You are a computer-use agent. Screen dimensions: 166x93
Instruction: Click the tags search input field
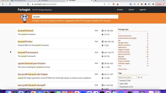[x=127, y=78]
